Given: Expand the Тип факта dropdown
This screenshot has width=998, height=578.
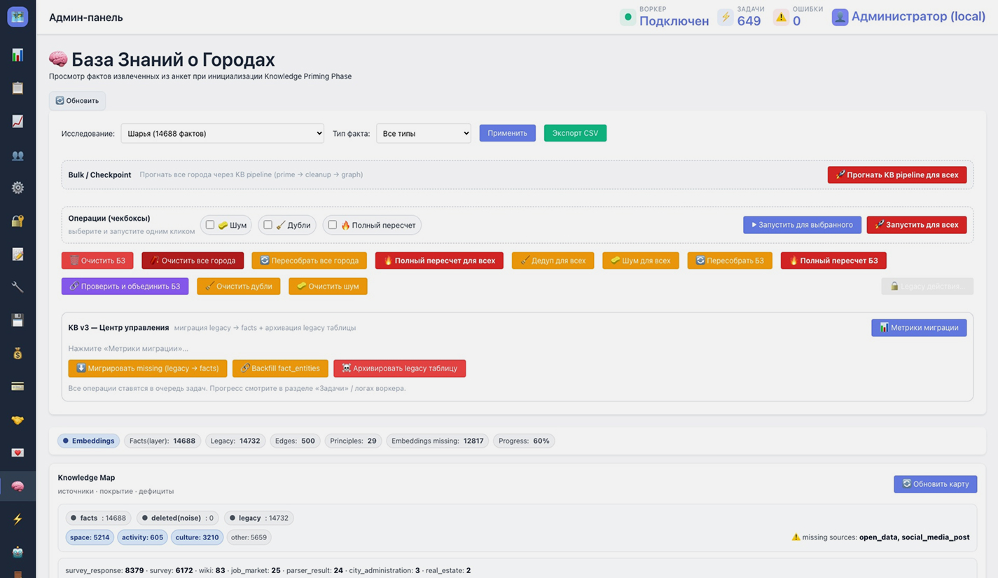Looking at the screenshot, I should tap(423, 133).
